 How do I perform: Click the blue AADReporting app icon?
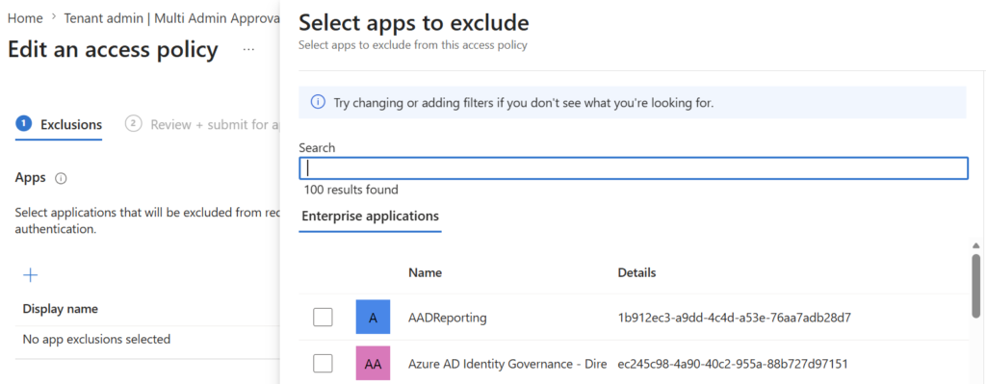pyautogui.click(x=373, y=318)
